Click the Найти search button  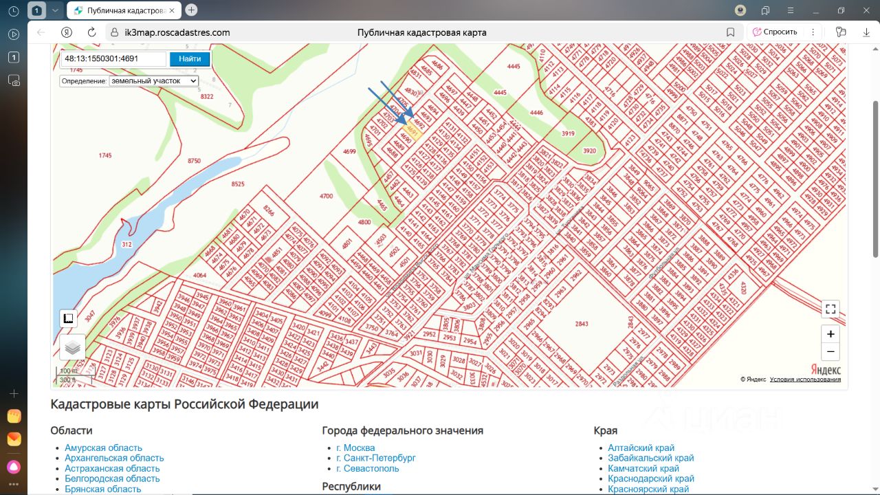[x=190, y=59]
